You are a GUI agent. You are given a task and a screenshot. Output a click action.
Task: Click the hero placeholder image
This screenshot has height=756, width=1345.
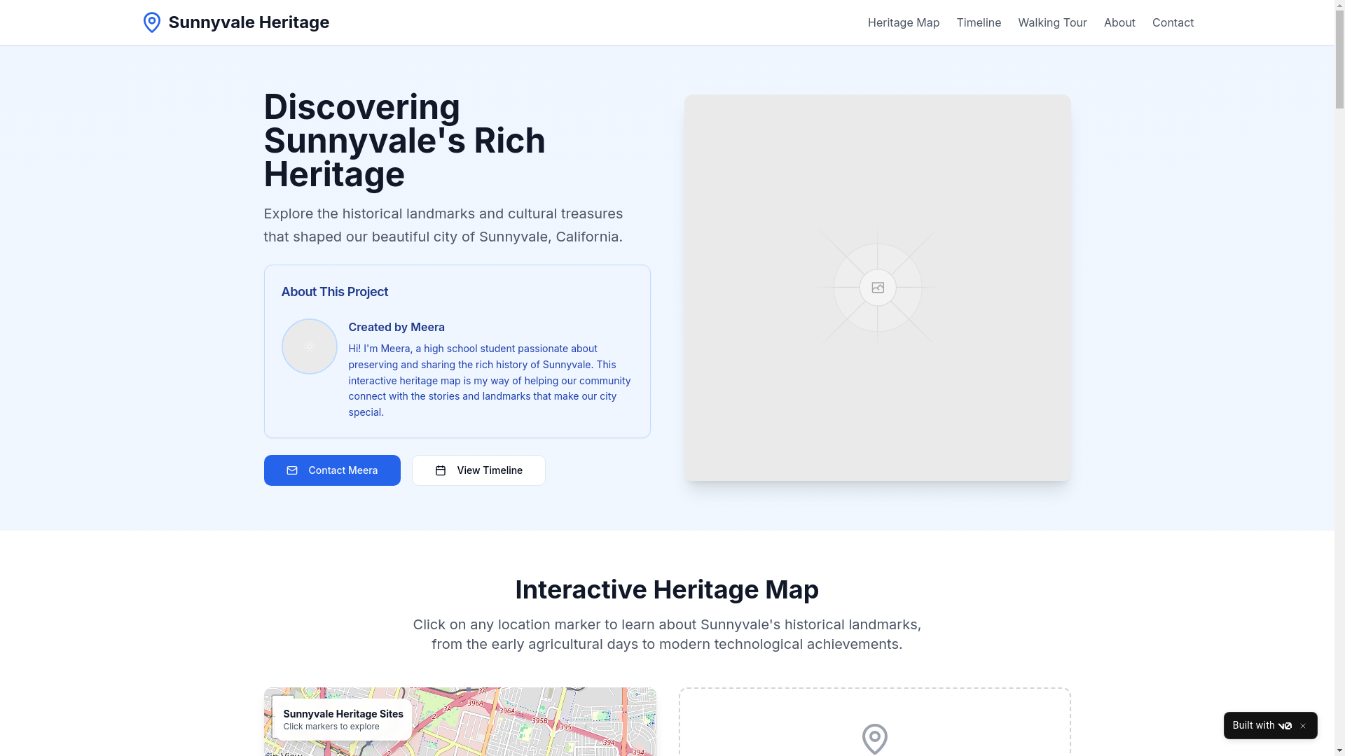pyautogui.click(x=877, y=288)
